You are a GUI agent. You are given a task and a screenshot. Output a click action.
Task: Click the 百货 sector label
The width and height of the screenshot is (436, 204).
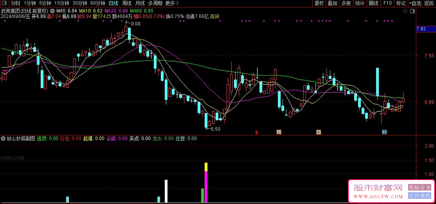coord(215,17)
